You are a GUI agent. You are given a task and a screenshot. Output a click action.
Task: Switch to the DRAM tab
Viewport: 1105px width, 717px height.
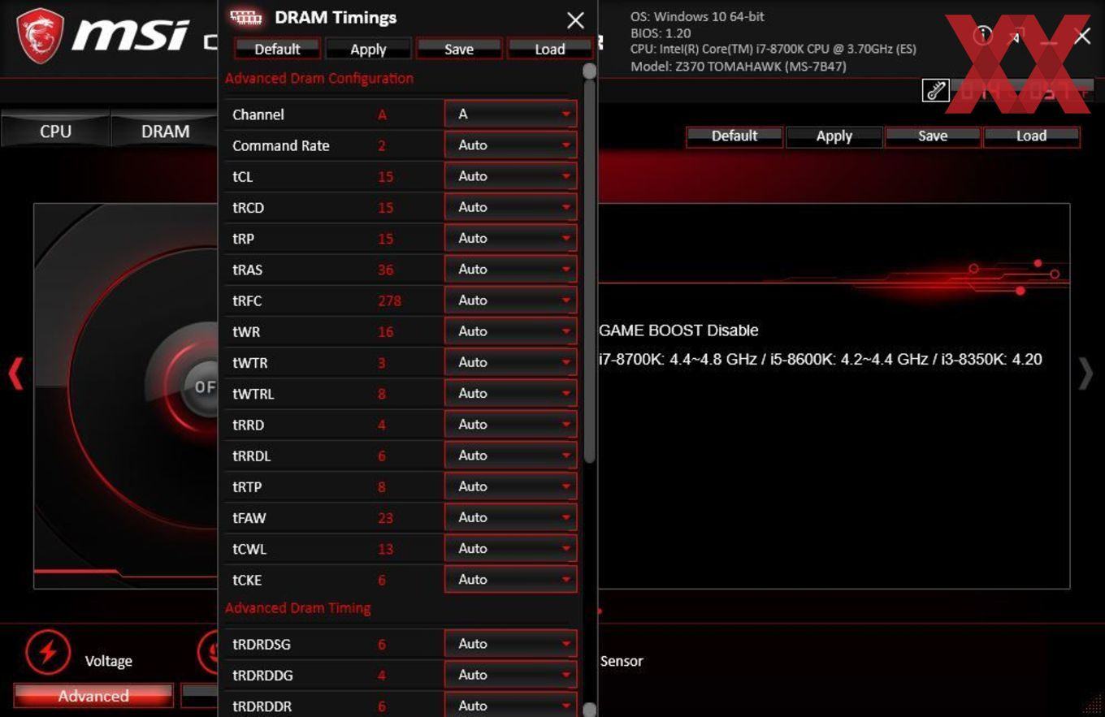tap(165, 131)
